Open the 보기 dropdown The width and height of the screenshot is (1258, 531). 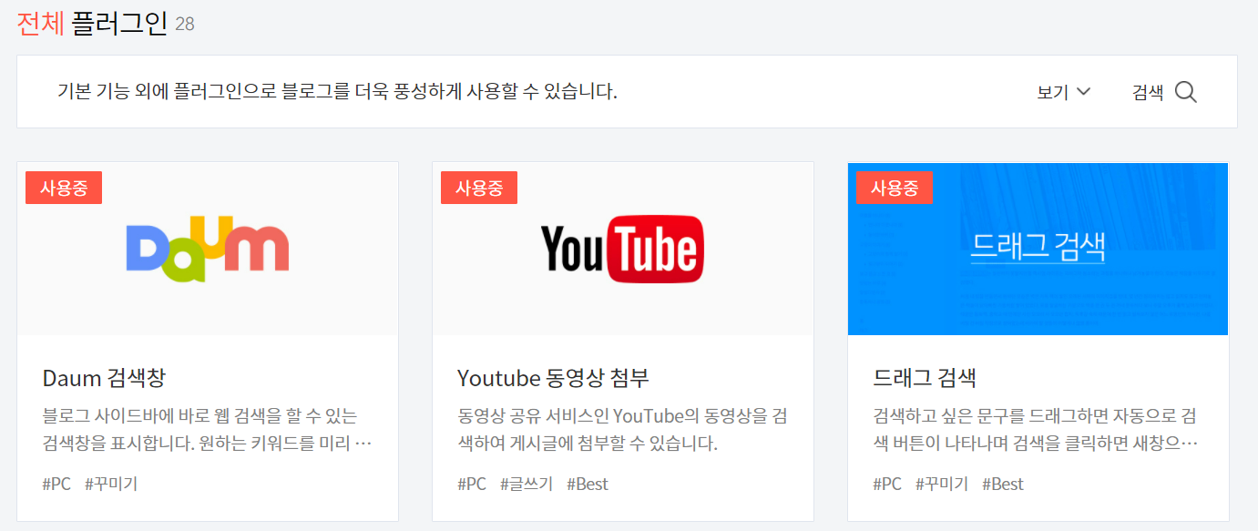point(1064,92)
